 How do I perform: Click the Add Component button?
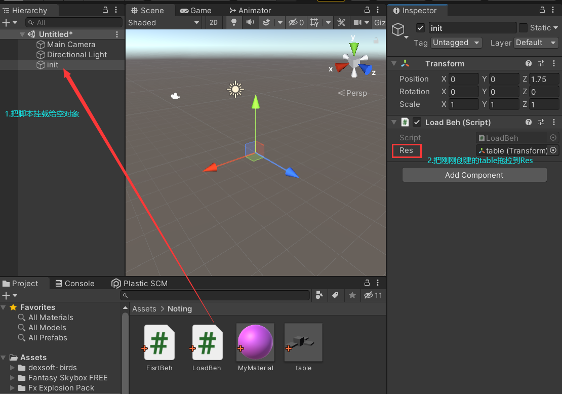[x=474, y=175]
